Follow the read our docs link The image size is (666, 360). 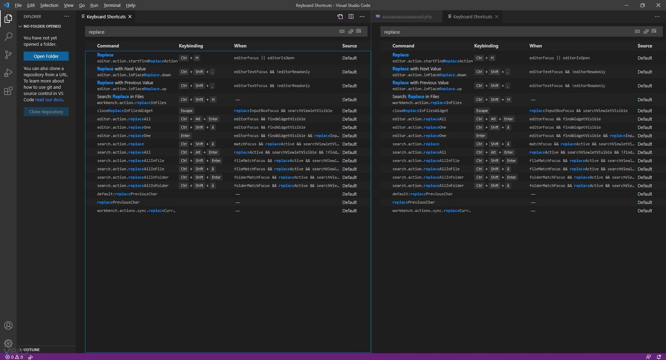point(49,100)
